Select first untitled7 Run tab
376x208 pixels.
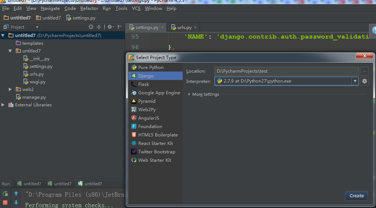pyautogui.click(x=29, y=184)
